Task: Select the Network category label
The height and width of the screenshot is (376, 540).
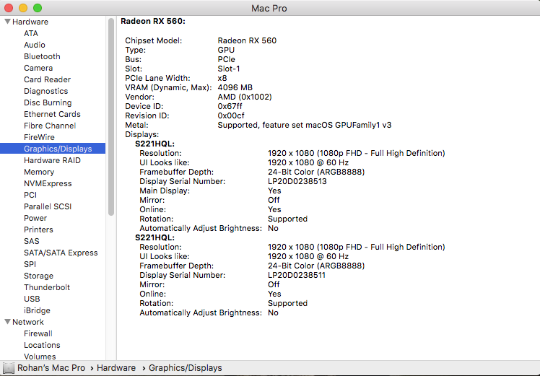Action: (x=28, y=322)
